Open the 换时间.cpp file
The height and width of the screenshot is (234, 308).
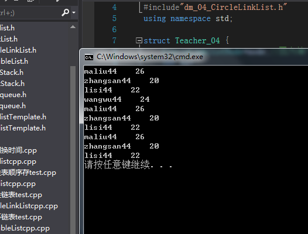click(19, 150)
